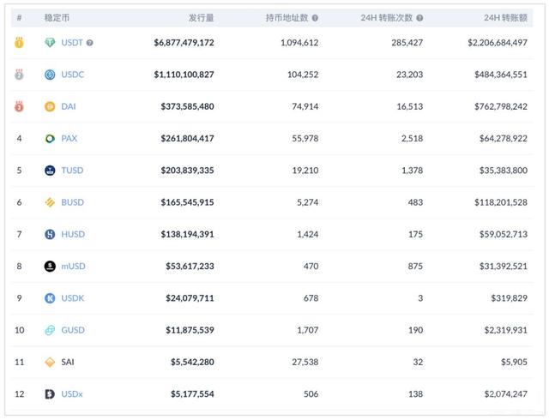
Task: Select HUSD supply value $138,194,391
Action: coord(187,234)
